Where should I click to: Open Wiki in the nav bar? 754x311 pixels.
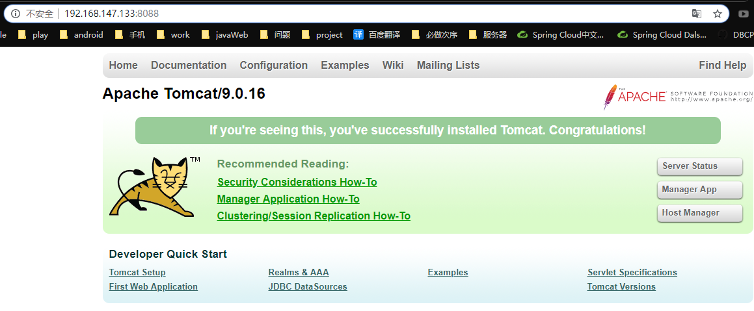(393, 66)
